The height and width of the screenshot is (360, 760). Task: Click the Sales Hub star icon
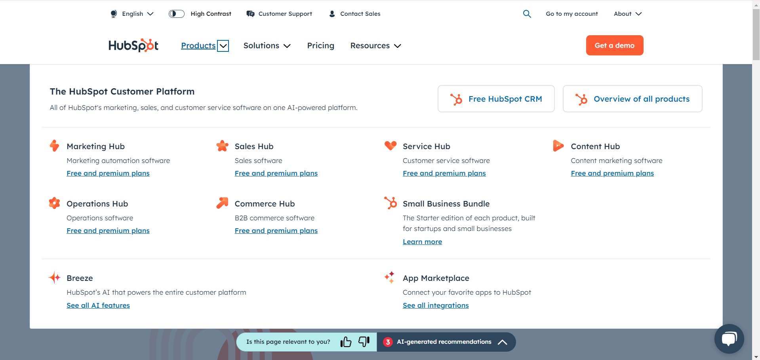pos(223,146)
